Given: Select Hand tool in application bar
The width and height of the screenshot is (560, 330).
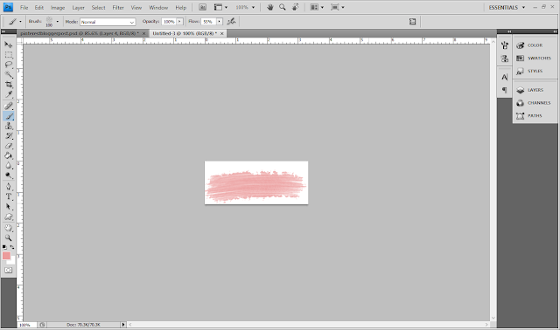Looking at the screenshot, I should point(270,7).
